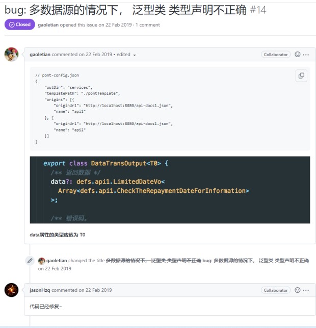Open gaoletian profile link in issue header
Viewport: 316px width, 328px height.
point(48,25)
